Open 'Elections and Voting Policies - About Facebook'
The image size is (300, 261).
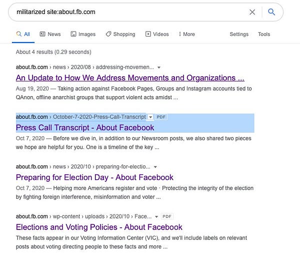click(x=99, y=227)
